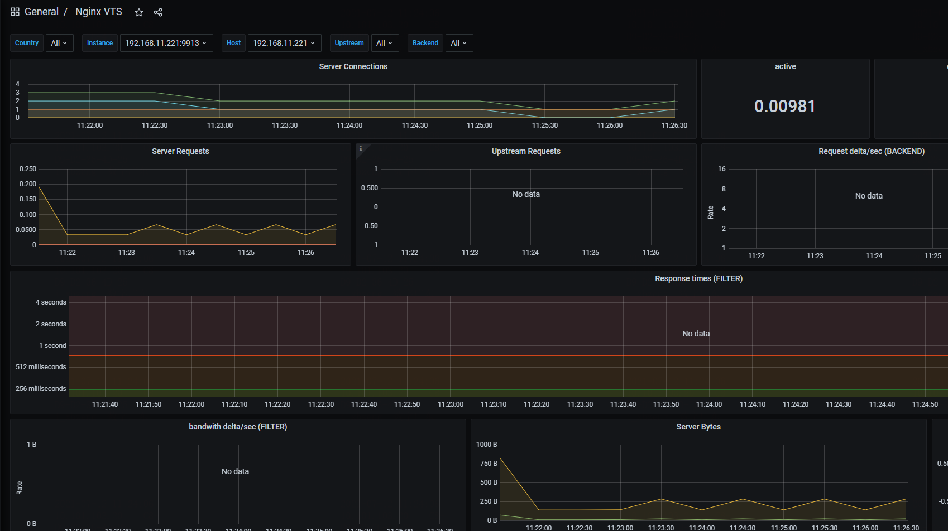Click the 4 seconds axis label

click(x=51, y=302)
